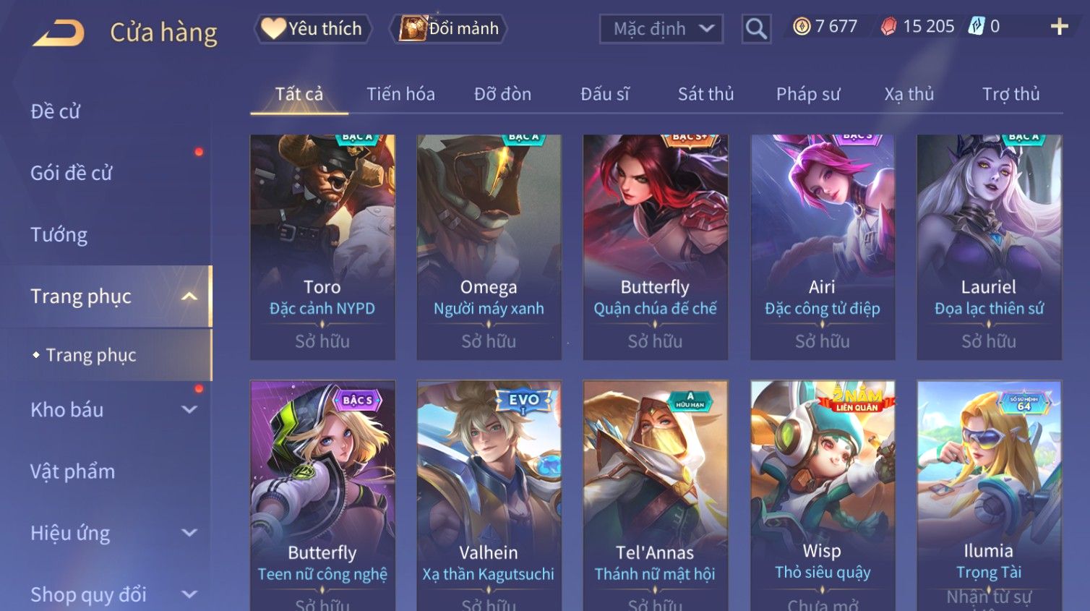Tap the golden back arrow icon
The image size is (1090, 611).
pyautogui.click(x=59, y=33)
